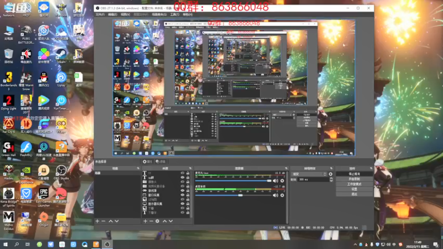This screenshot has width=443, height=249.
Task: Move the scene down with arrow
Action: click(117, 221)
